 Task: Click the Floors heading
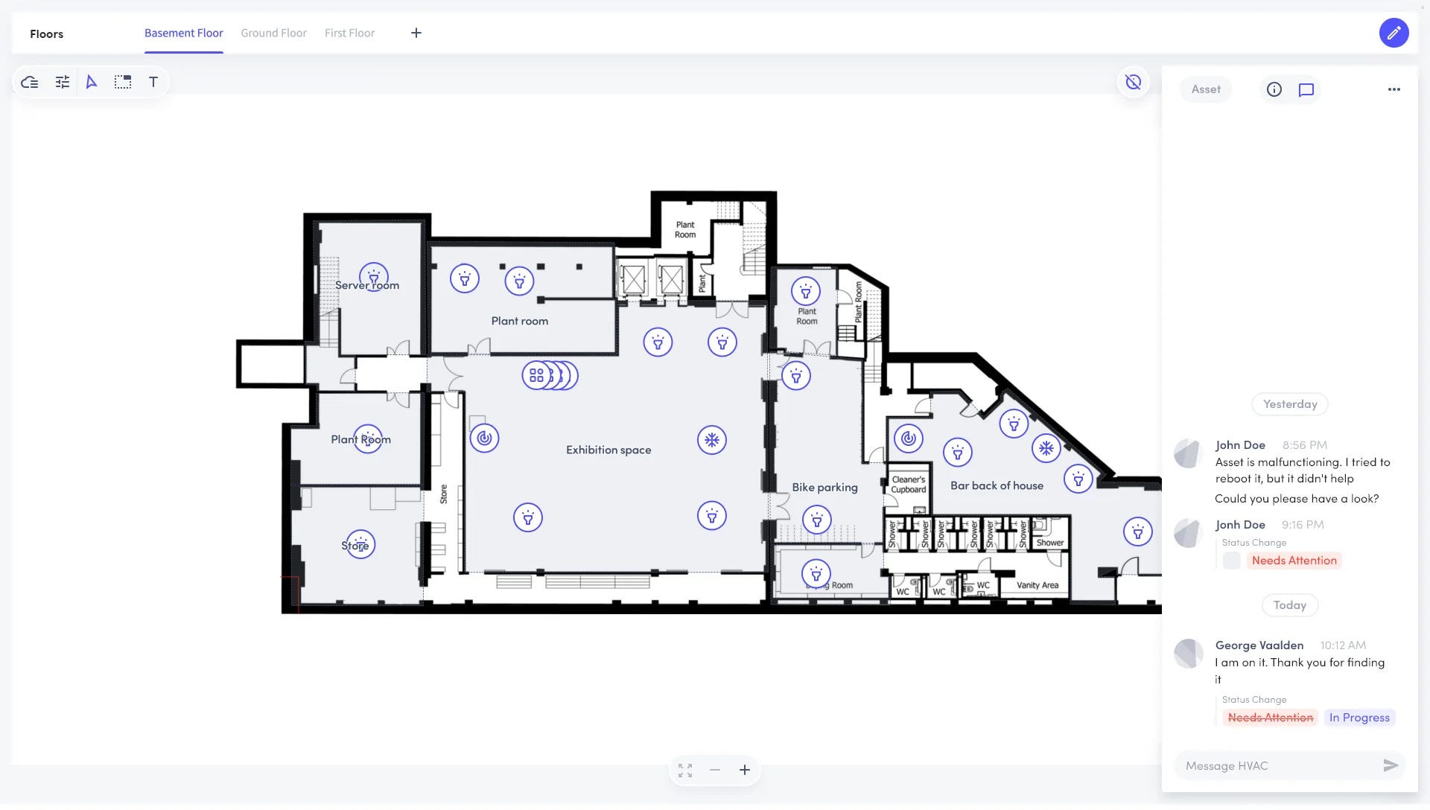46,34
